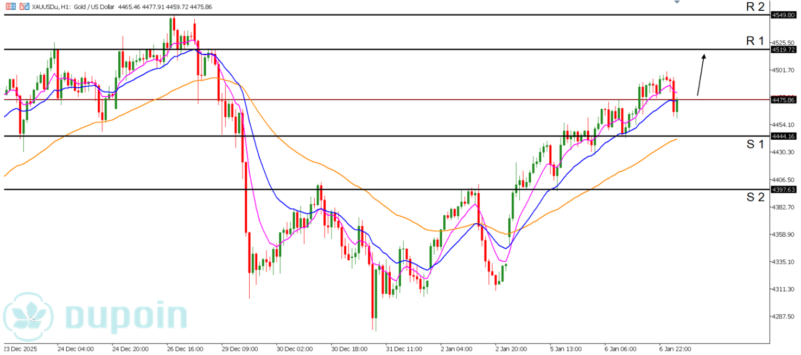The height and width of the screenshot is (355, 801).
Task: Click the 4287.50 price scale value
Action: click(783, 317)
